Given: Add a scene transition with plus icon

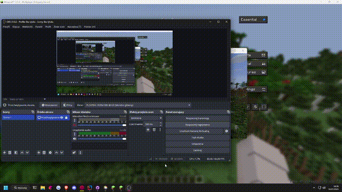Looking at the screenshot, I should (x=148, y=130).
